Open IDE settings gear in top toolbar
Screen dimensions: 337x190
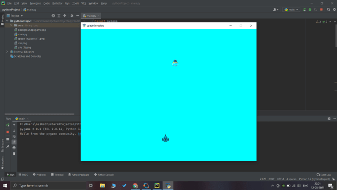[x=334, y=10]
